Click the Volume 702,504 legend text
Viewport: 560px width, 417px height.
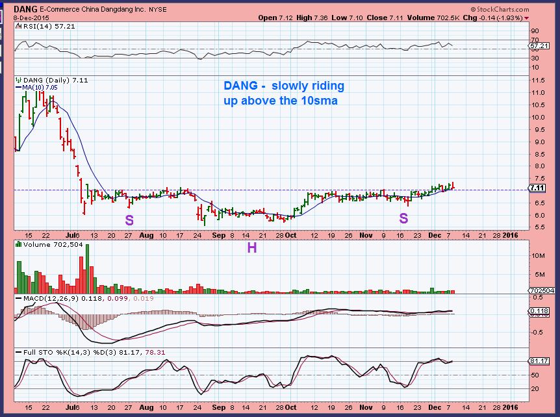coord(53,245)
